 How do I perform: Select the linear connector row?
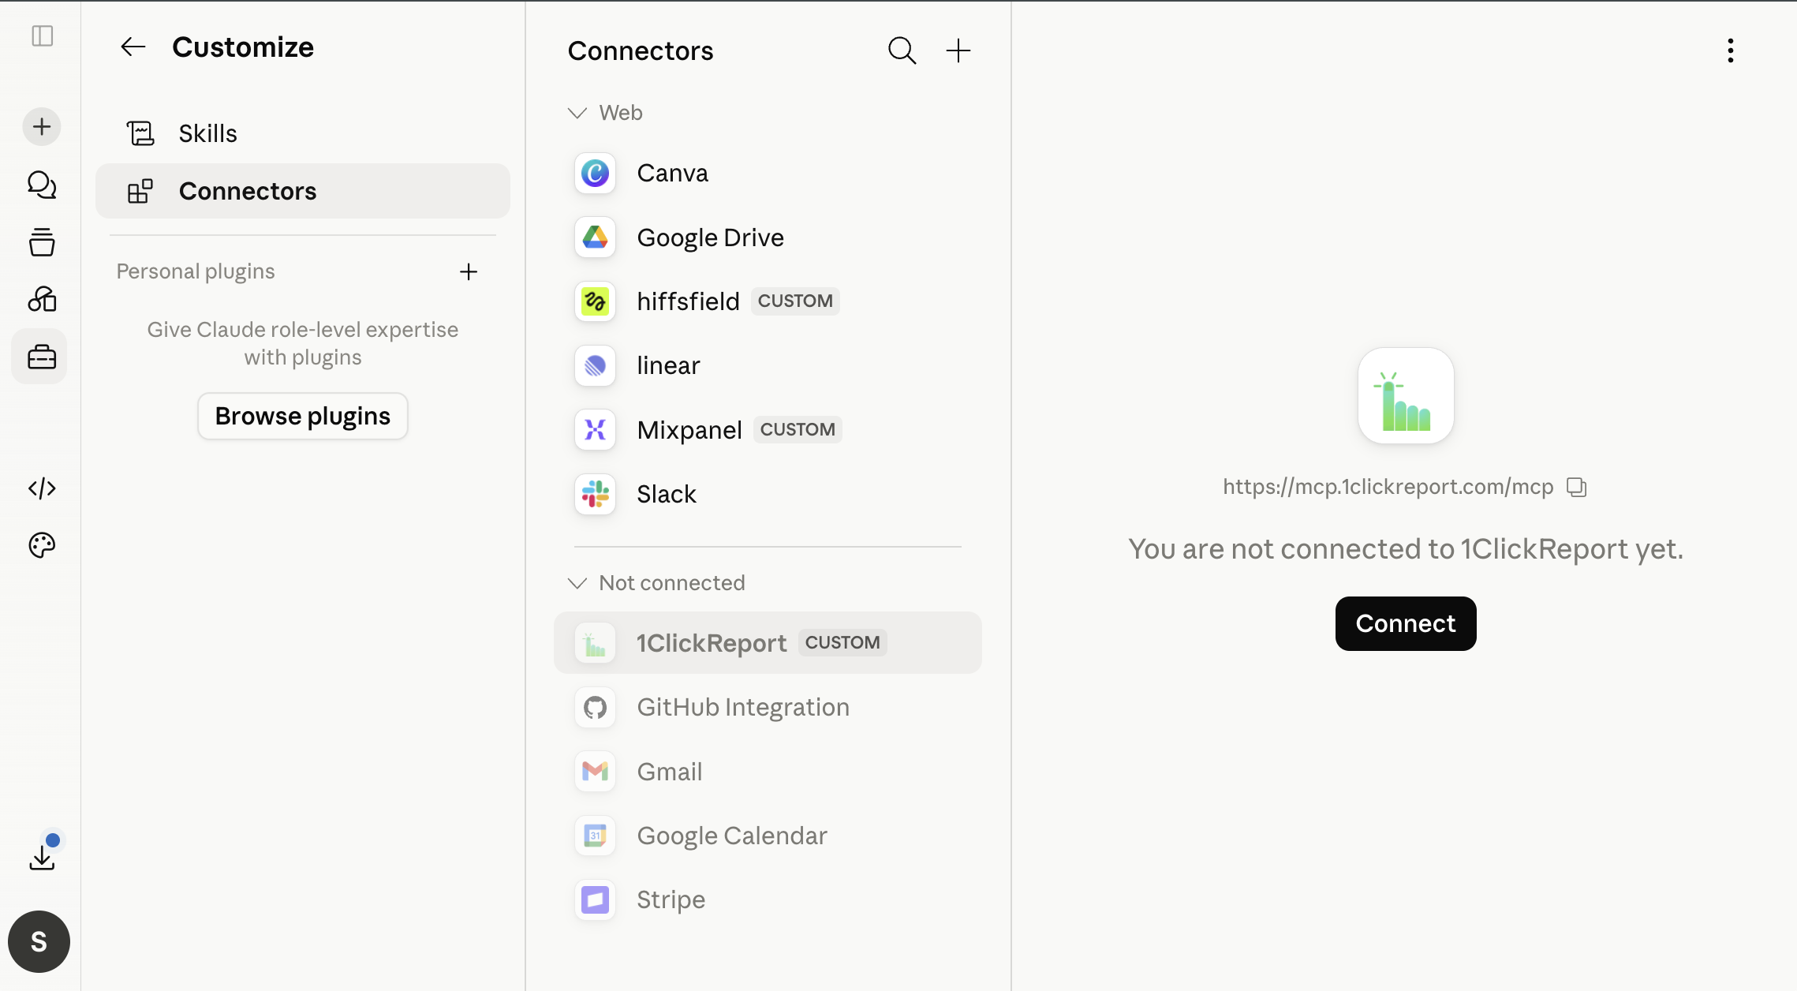[768, 365]
